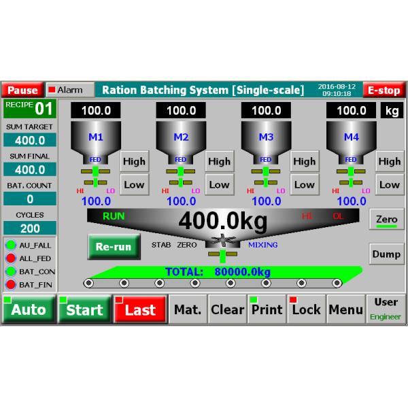
Task: Toggle the Print button
Action: click(267, 309)
